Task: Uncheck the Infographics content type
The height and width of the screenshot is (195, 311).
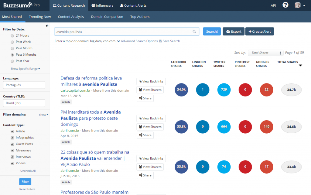Action: point(12,138)
